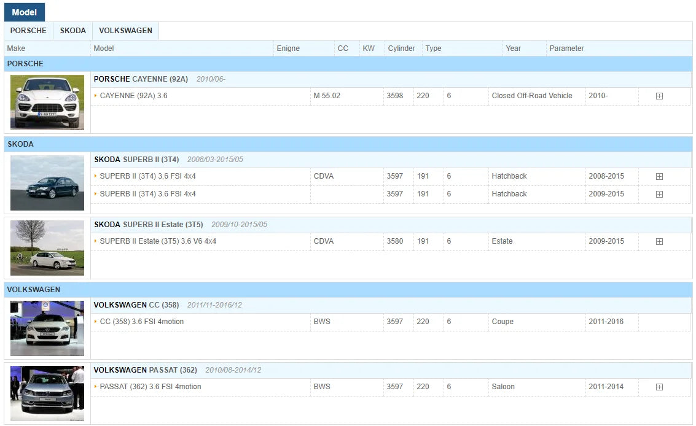Open the Porsche Cayenne white car thumbnail
Image resolution: width=696 pixels, height=426 pixels.
click(x=47, y=102)
